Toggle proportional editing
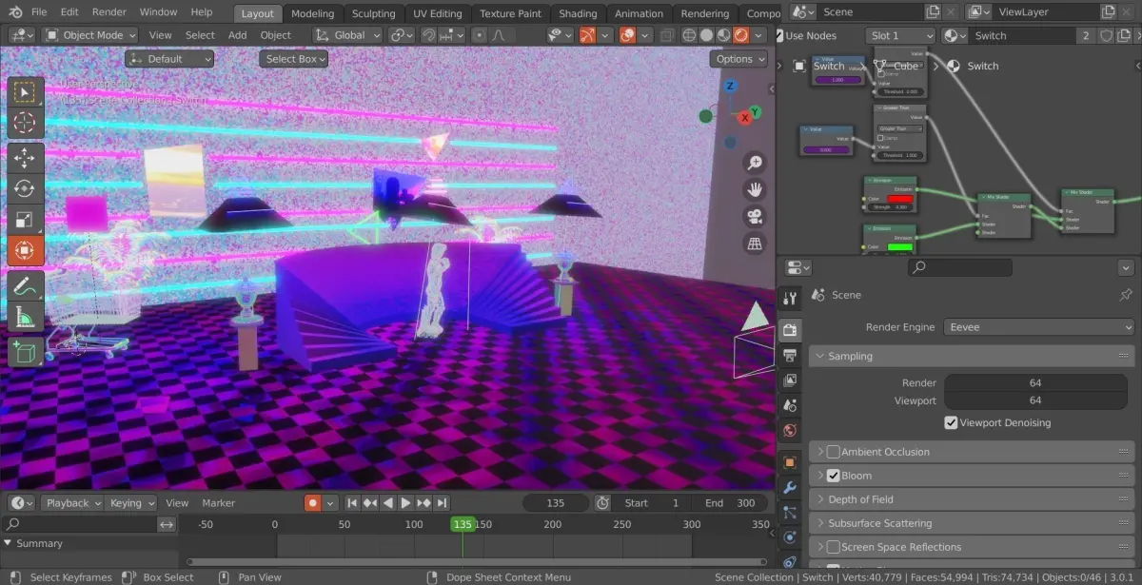Screen dimensions: 1142x585 coord(479,35)
